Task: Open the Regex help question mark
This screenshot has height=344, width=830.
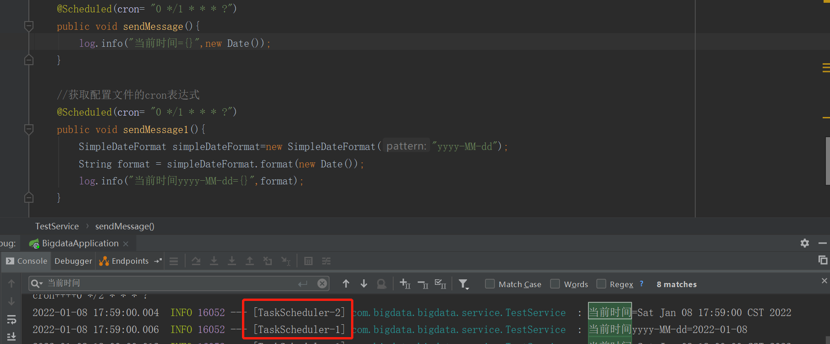Action: (642, 284)
